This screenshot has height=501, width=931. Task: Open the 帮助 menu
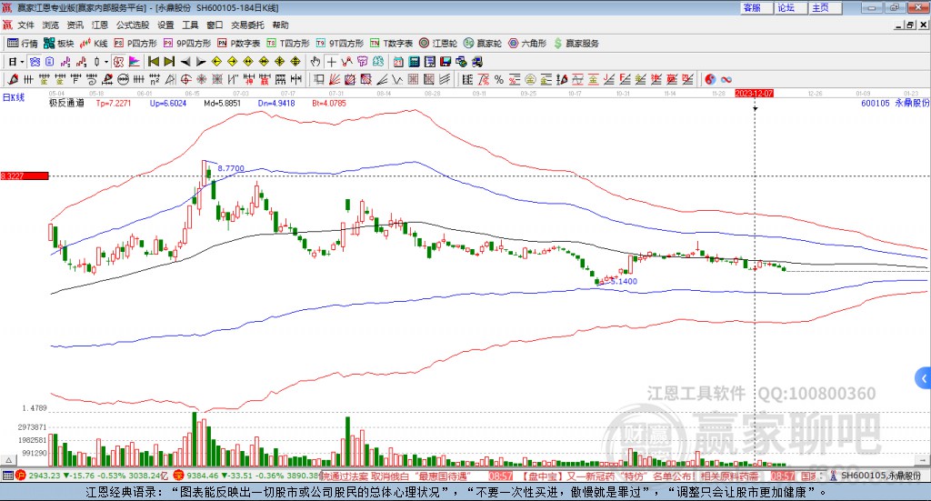click(280, 25)
